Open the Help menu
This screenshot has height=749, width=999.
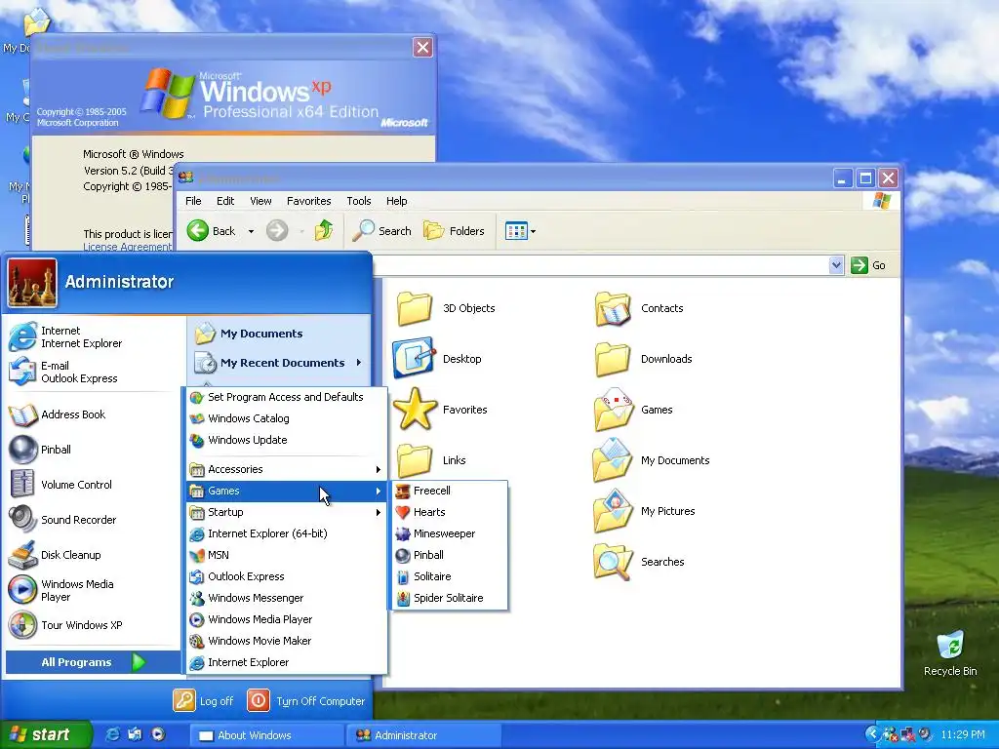396,201
